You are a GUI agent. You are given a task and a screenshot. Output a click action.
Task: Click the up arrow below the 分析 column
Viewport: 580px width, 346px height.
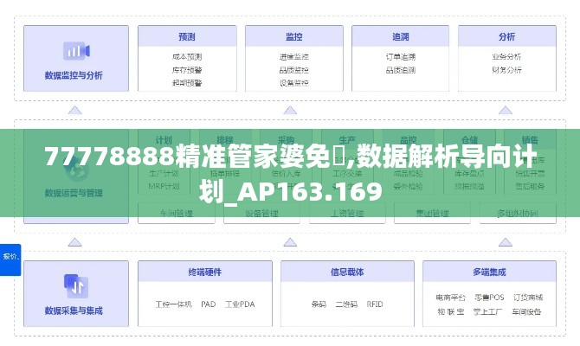(506, 110)
